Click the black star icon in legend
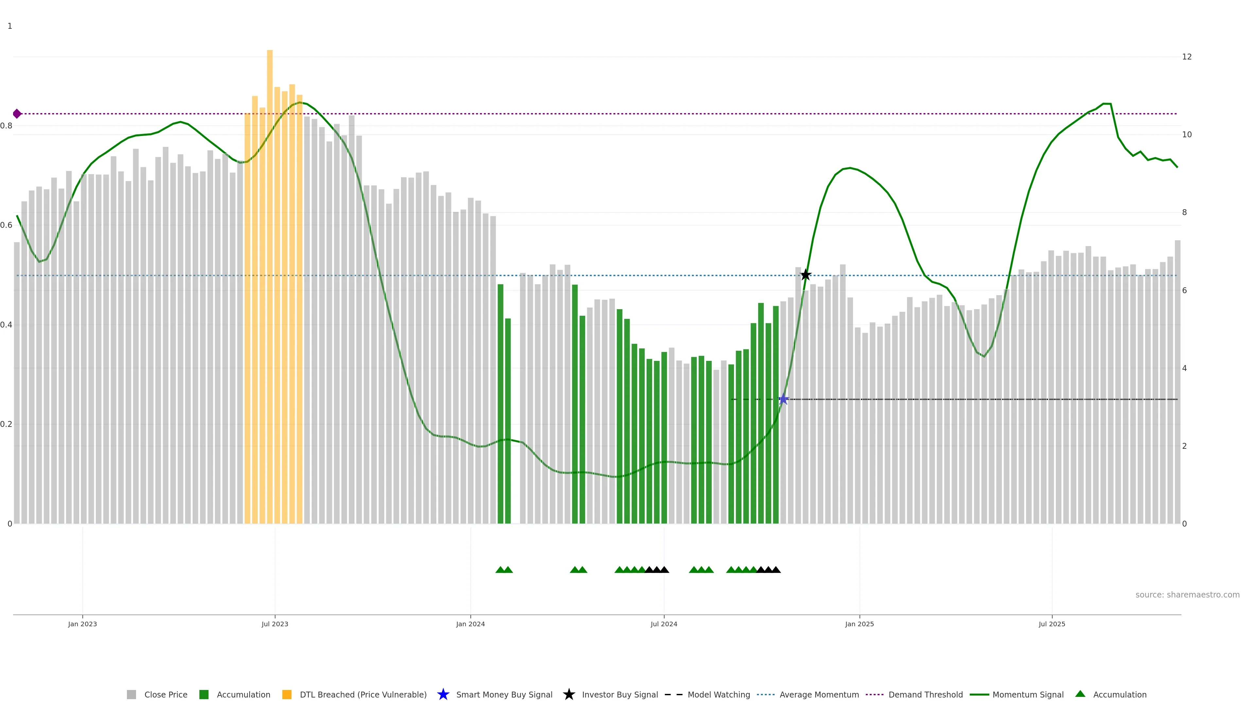Screen dimensions: 1256x706 [x=568, y=695]
